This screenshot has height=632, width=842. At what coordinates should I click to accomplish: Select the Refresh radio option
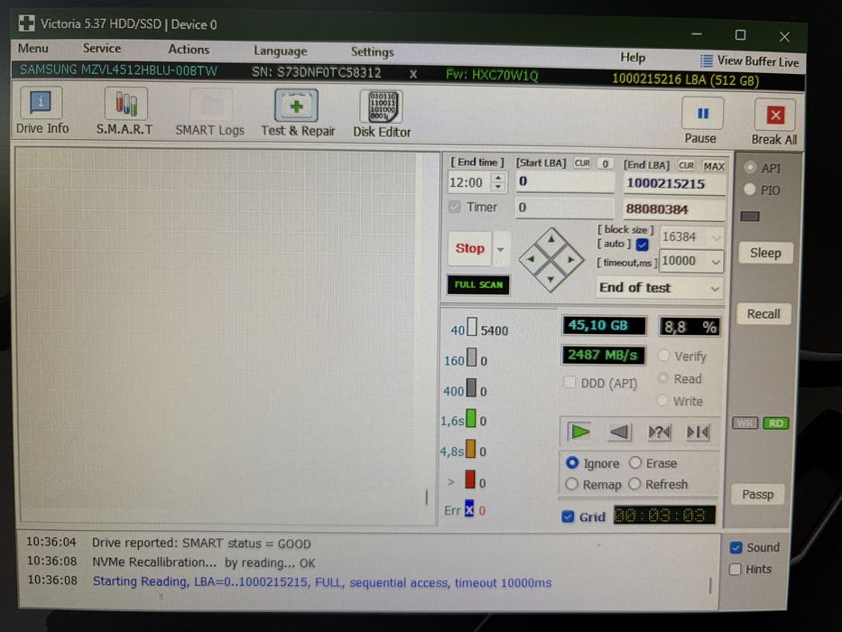pyautogui.click(x=634, y=484)
